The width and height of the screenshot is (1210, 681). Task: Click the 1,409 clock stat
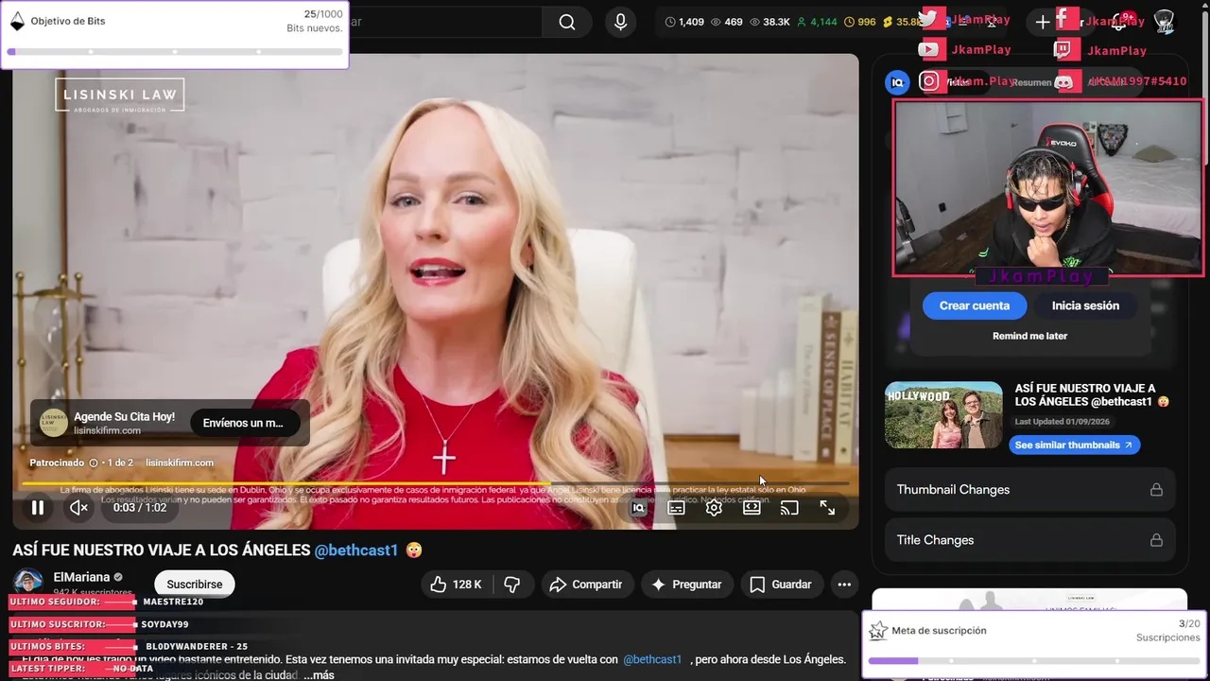684,22
